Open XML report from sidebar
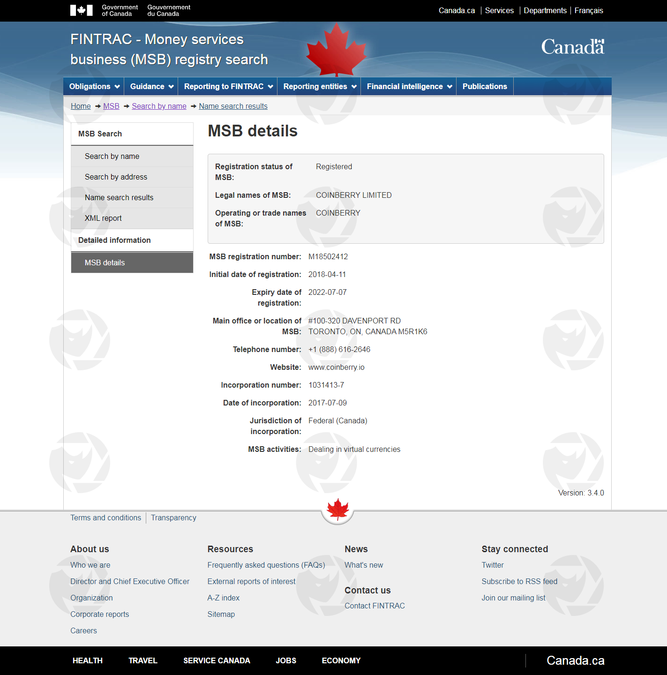 (103, 218)
